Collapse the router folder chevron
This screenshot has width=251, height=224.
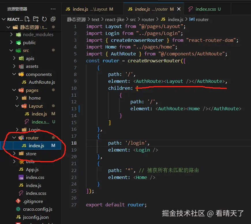coord(14,138)
